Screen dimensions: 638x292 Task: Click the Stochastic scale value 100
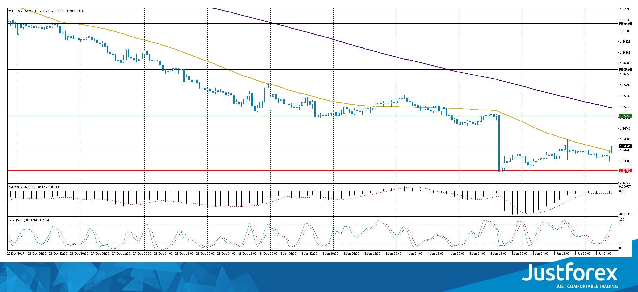621,219
